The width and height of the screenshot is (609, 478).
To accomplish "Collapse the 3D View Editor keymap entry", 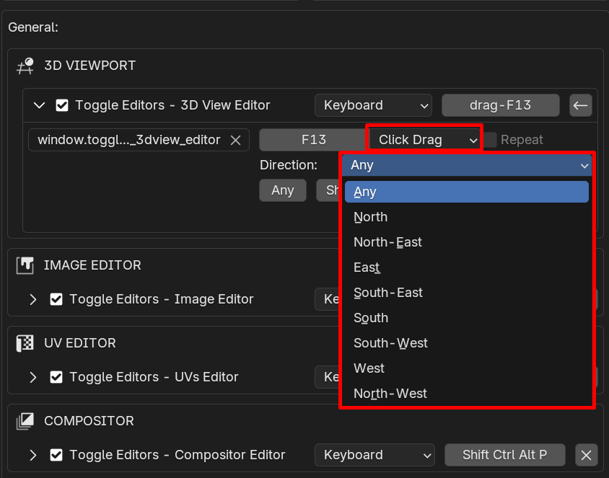I will pyautogui.click(x=39, y=105).
